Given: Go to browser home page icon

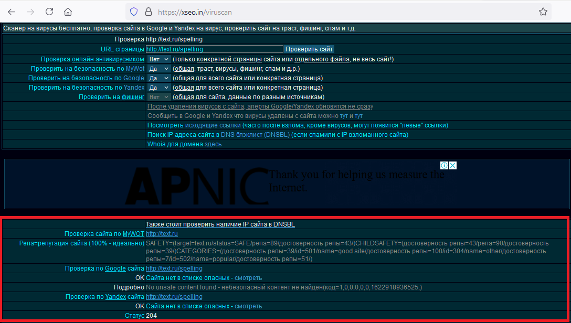Looking at the screenshot, I should [68, 12].
